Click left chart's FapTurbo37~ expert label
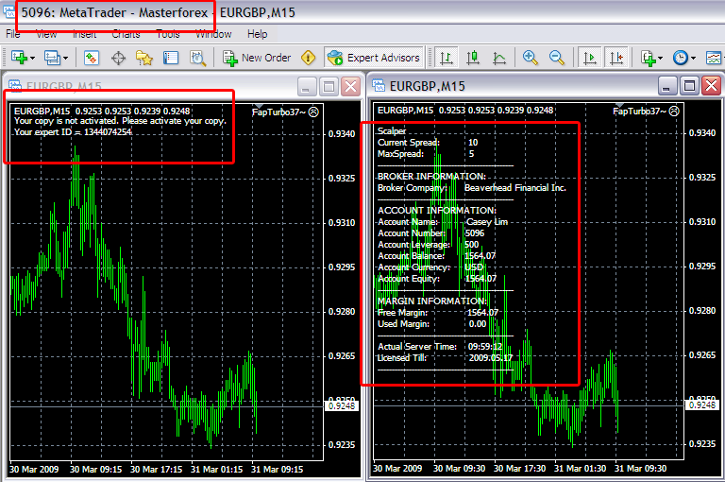 pos(285,112)
